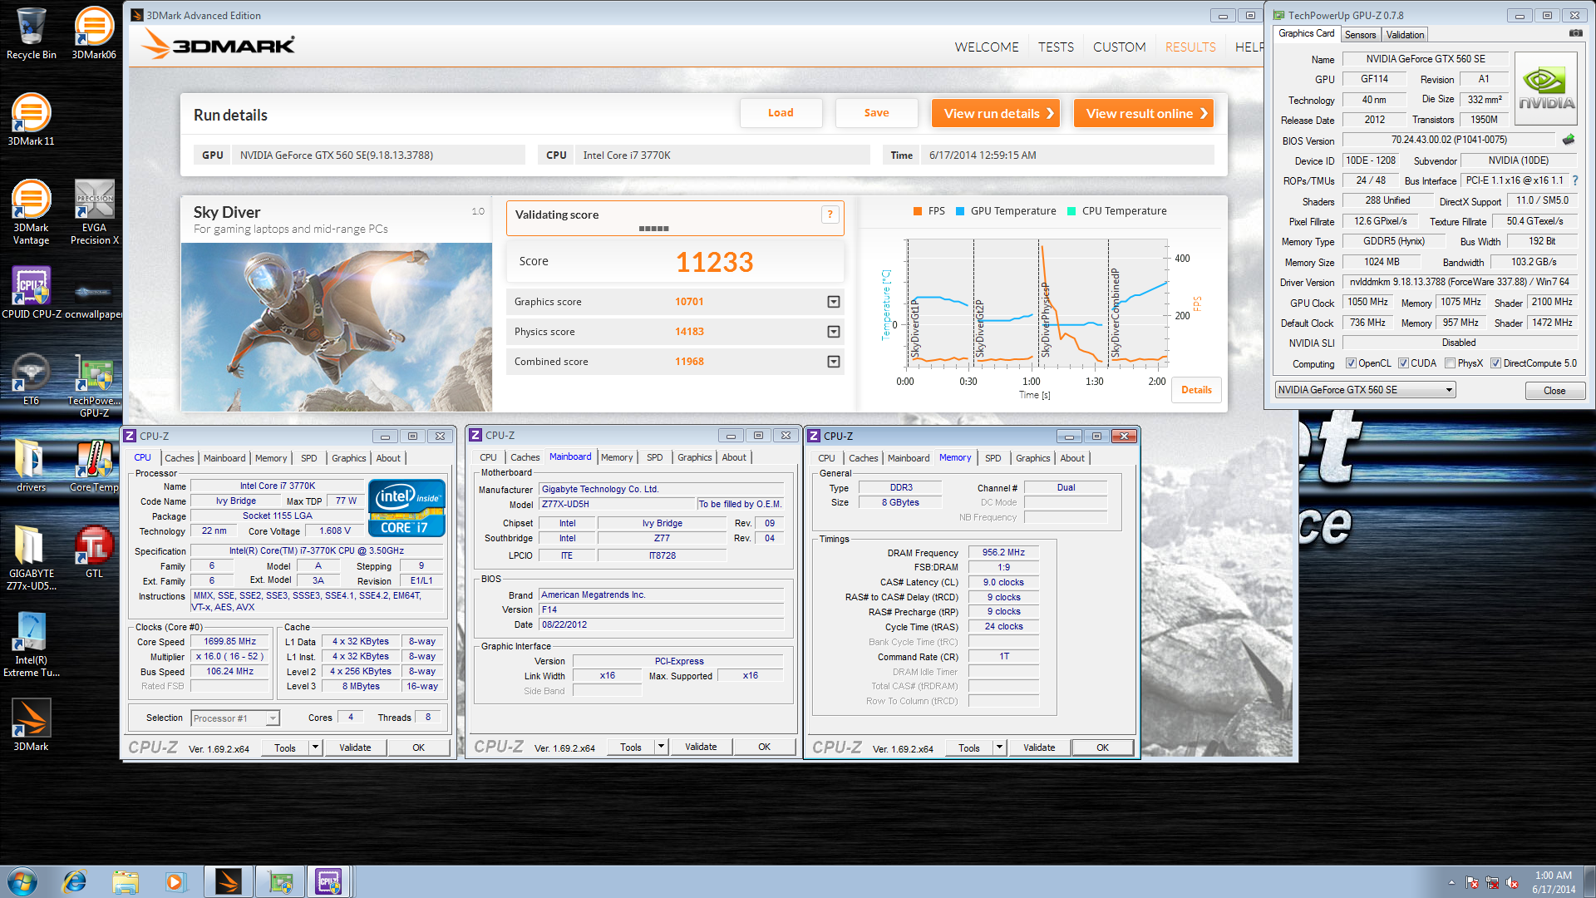Screen dimensions: 1596x898
Task: Click the Intel Core i7 logo in CPU-Z
Action: click(406, 508)
